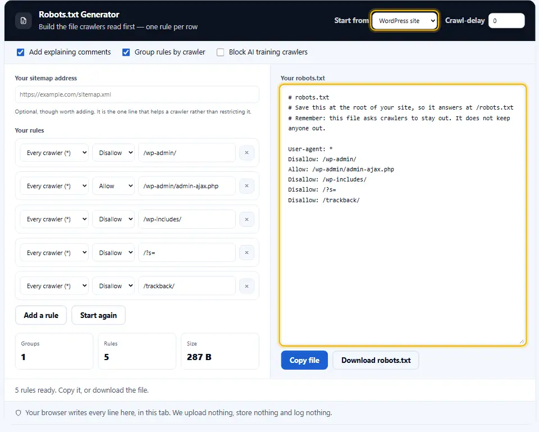539x432 pixels.
Task: Click the 'Disallow: /trackback/' output line
Action: [324, 200]
